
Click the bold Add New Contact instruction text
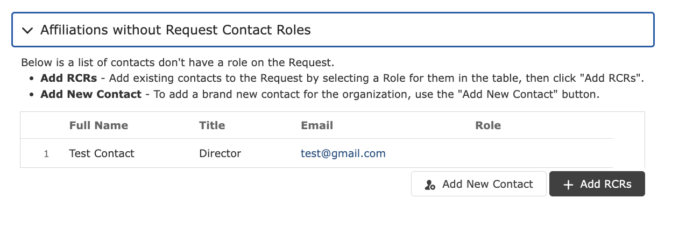91,95
